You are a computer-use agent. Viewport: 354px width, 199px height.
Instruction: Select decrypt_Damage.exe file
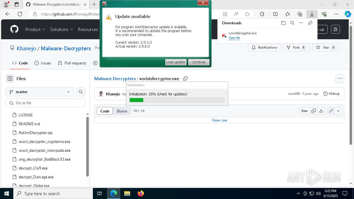[x=36, y=177]
